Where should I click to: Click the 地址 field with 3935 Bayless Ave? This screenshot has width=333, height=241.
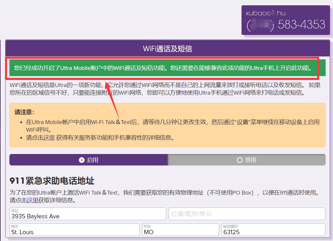(88, 216)
